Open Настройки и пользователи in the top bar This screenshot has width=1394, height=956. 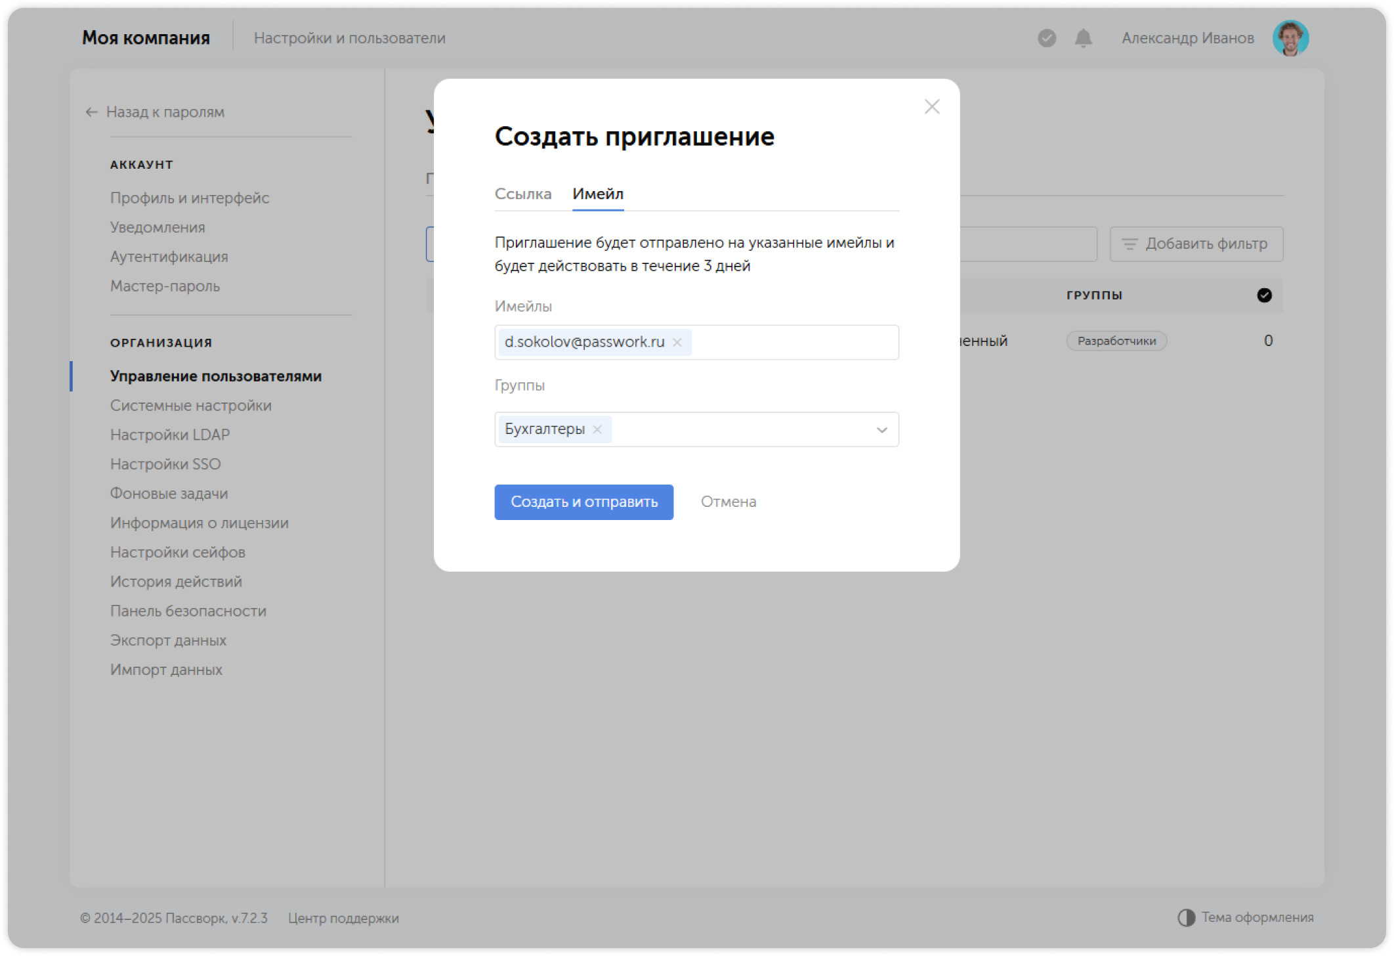350,37
